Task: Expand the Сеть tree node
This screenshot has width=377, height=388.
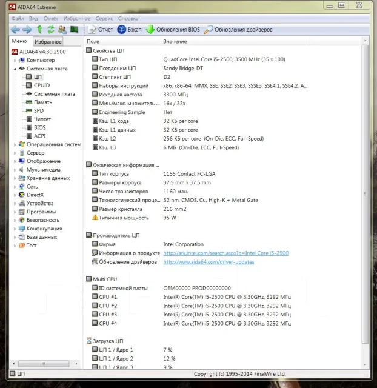Action: 15,187
